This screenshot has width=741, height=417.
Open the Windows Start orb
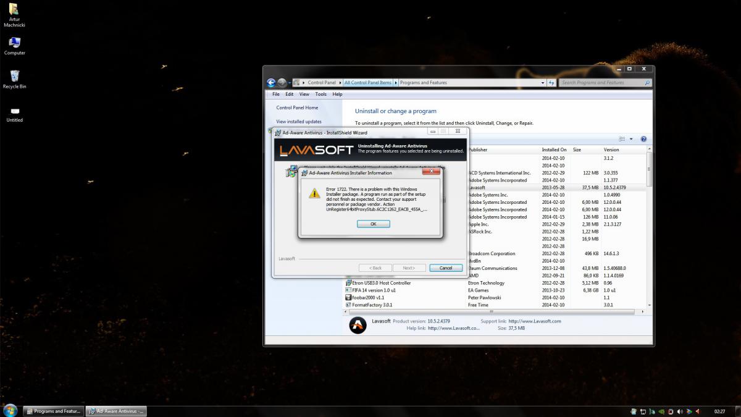(x=10, y=411)
